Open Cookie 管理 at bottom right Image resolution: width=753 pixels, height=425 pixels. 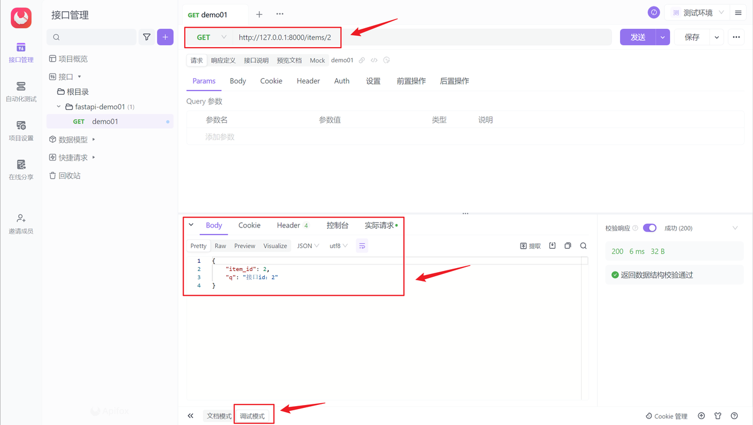click(667, 416)
